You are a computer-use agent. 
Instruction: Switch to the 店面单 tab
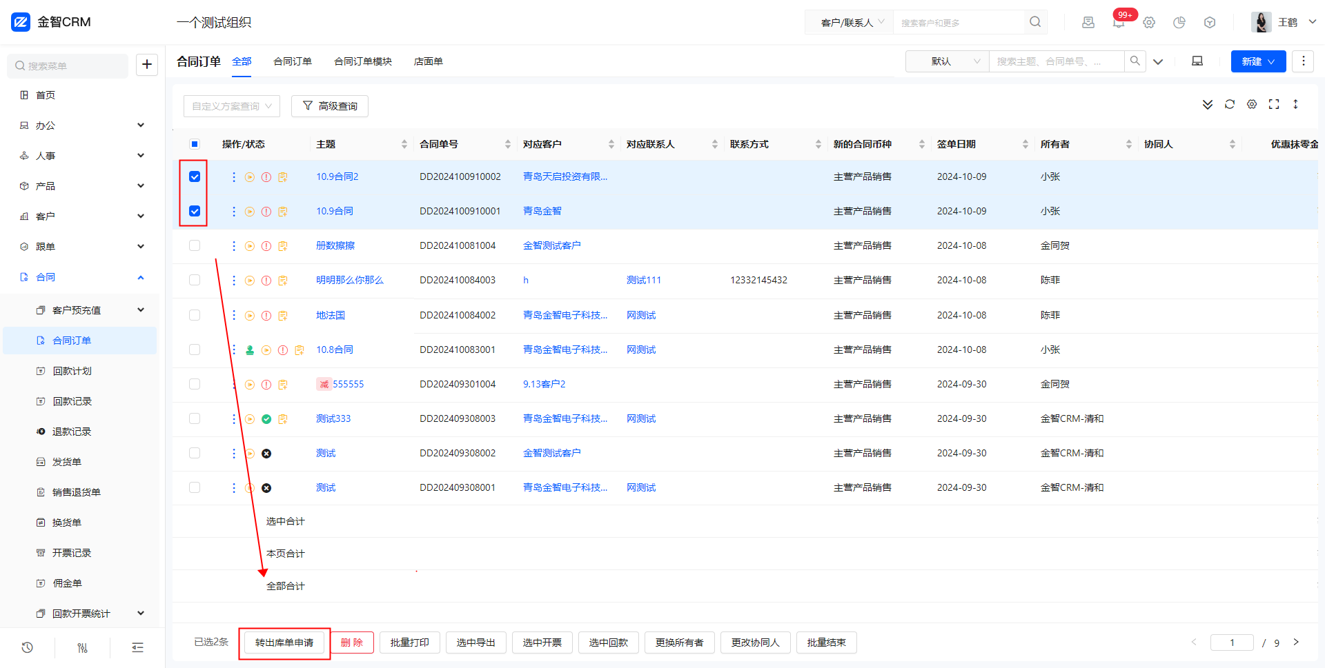point(428,61)
